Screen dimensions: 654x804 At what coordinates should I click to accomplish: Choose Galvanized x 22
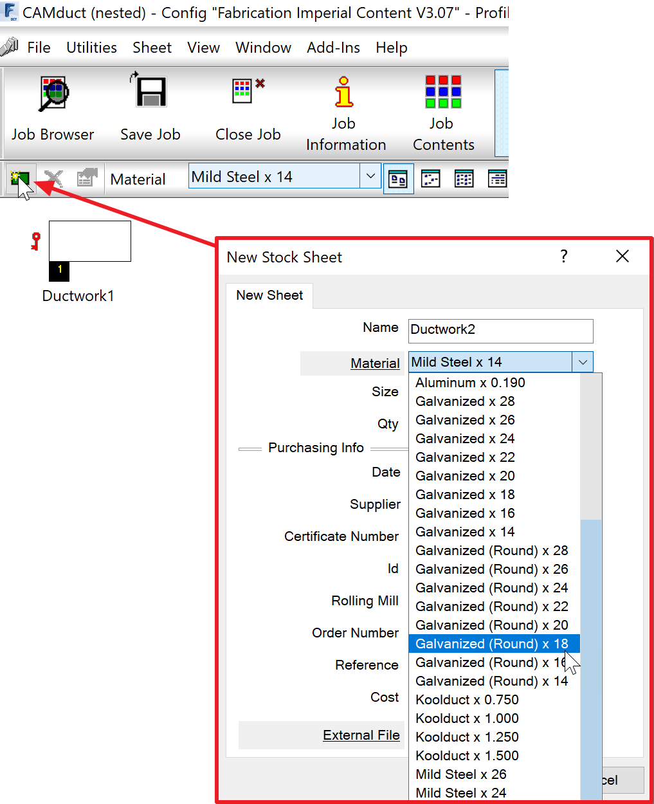pyautogui.click(x=495, y=457)
